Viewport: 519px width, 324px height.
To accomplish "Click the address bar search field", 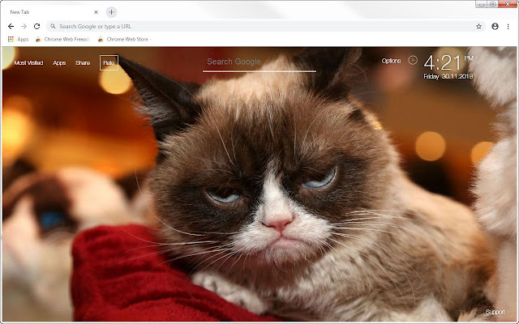I will 266,27.
